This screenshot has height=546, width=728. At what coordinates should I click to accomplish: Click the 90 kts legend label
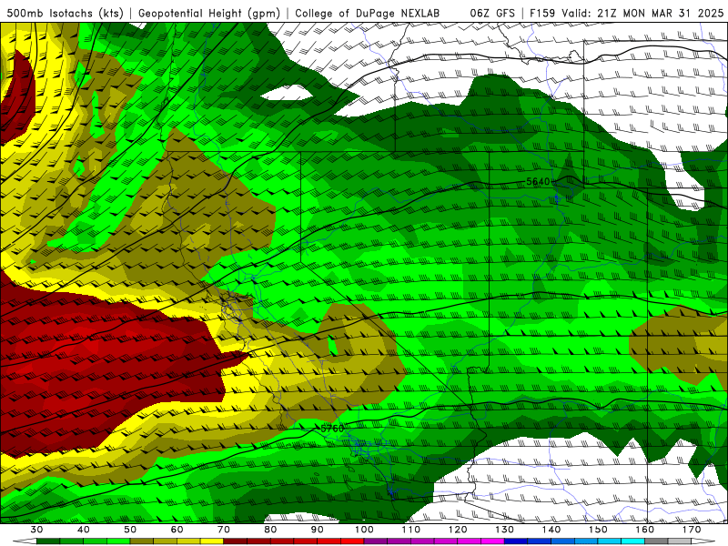317,530
